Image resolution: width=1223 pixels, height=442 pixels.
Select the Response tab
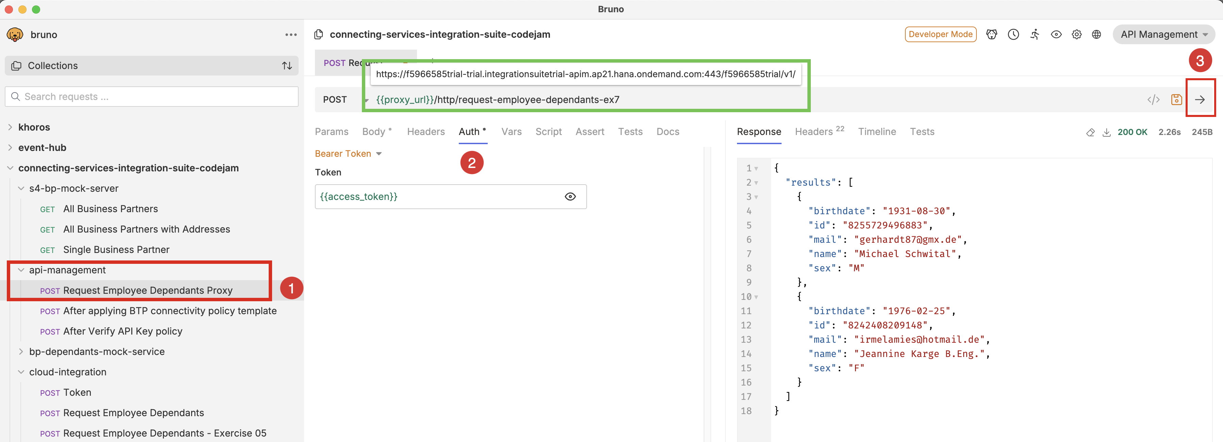(759, 132)
